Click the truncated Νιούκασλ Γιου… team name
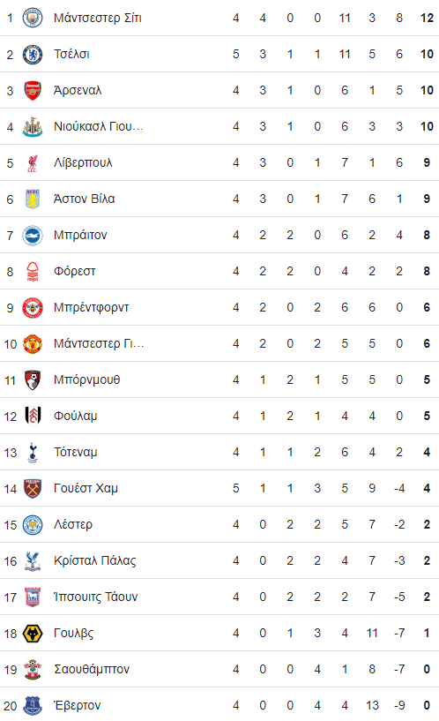This screenshot has height=721, width=439. click(x=99, y=126)
